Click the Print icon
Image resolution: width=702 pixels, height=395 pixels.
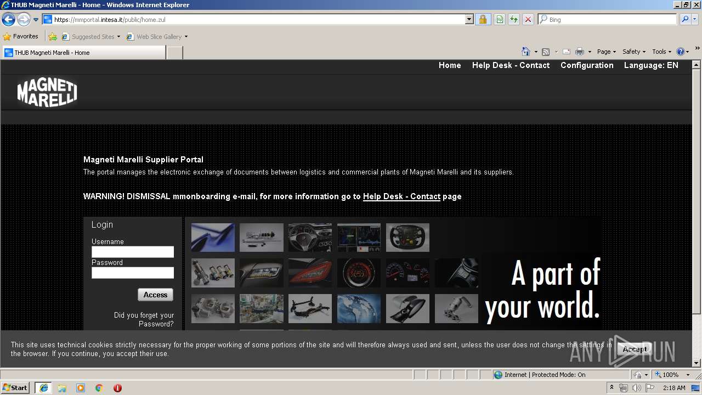pos(580,52)
